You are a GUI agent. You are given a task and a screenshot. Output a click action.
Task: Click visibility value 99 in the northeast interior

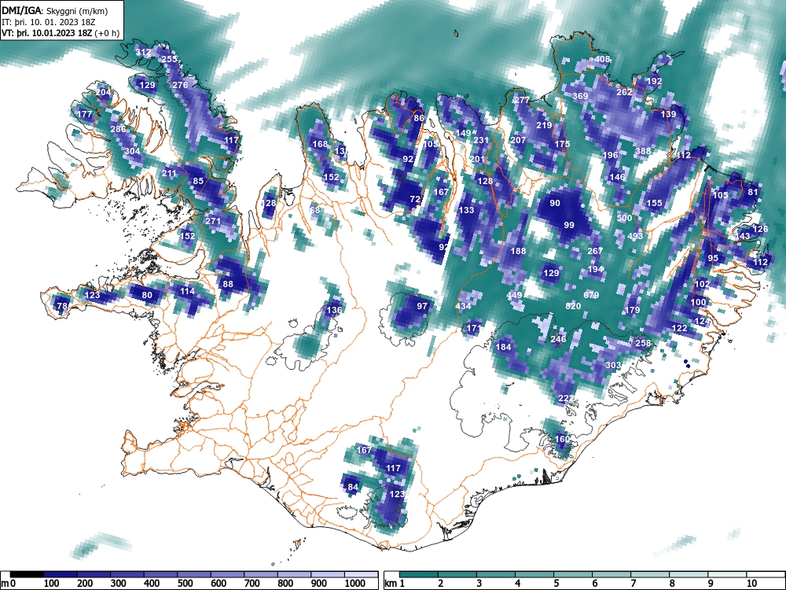tap(569, 225)
